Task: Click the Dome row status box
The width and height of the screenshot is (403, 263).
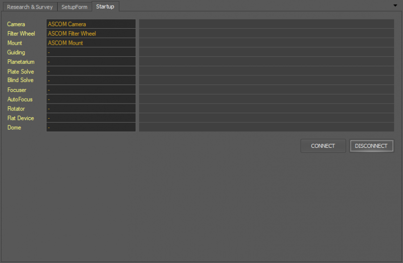Action: point(266,127)
